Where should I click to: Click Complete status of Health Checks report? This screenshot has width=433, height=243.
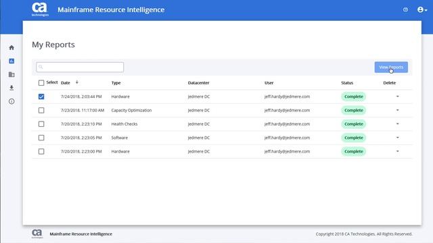[353, 124]
